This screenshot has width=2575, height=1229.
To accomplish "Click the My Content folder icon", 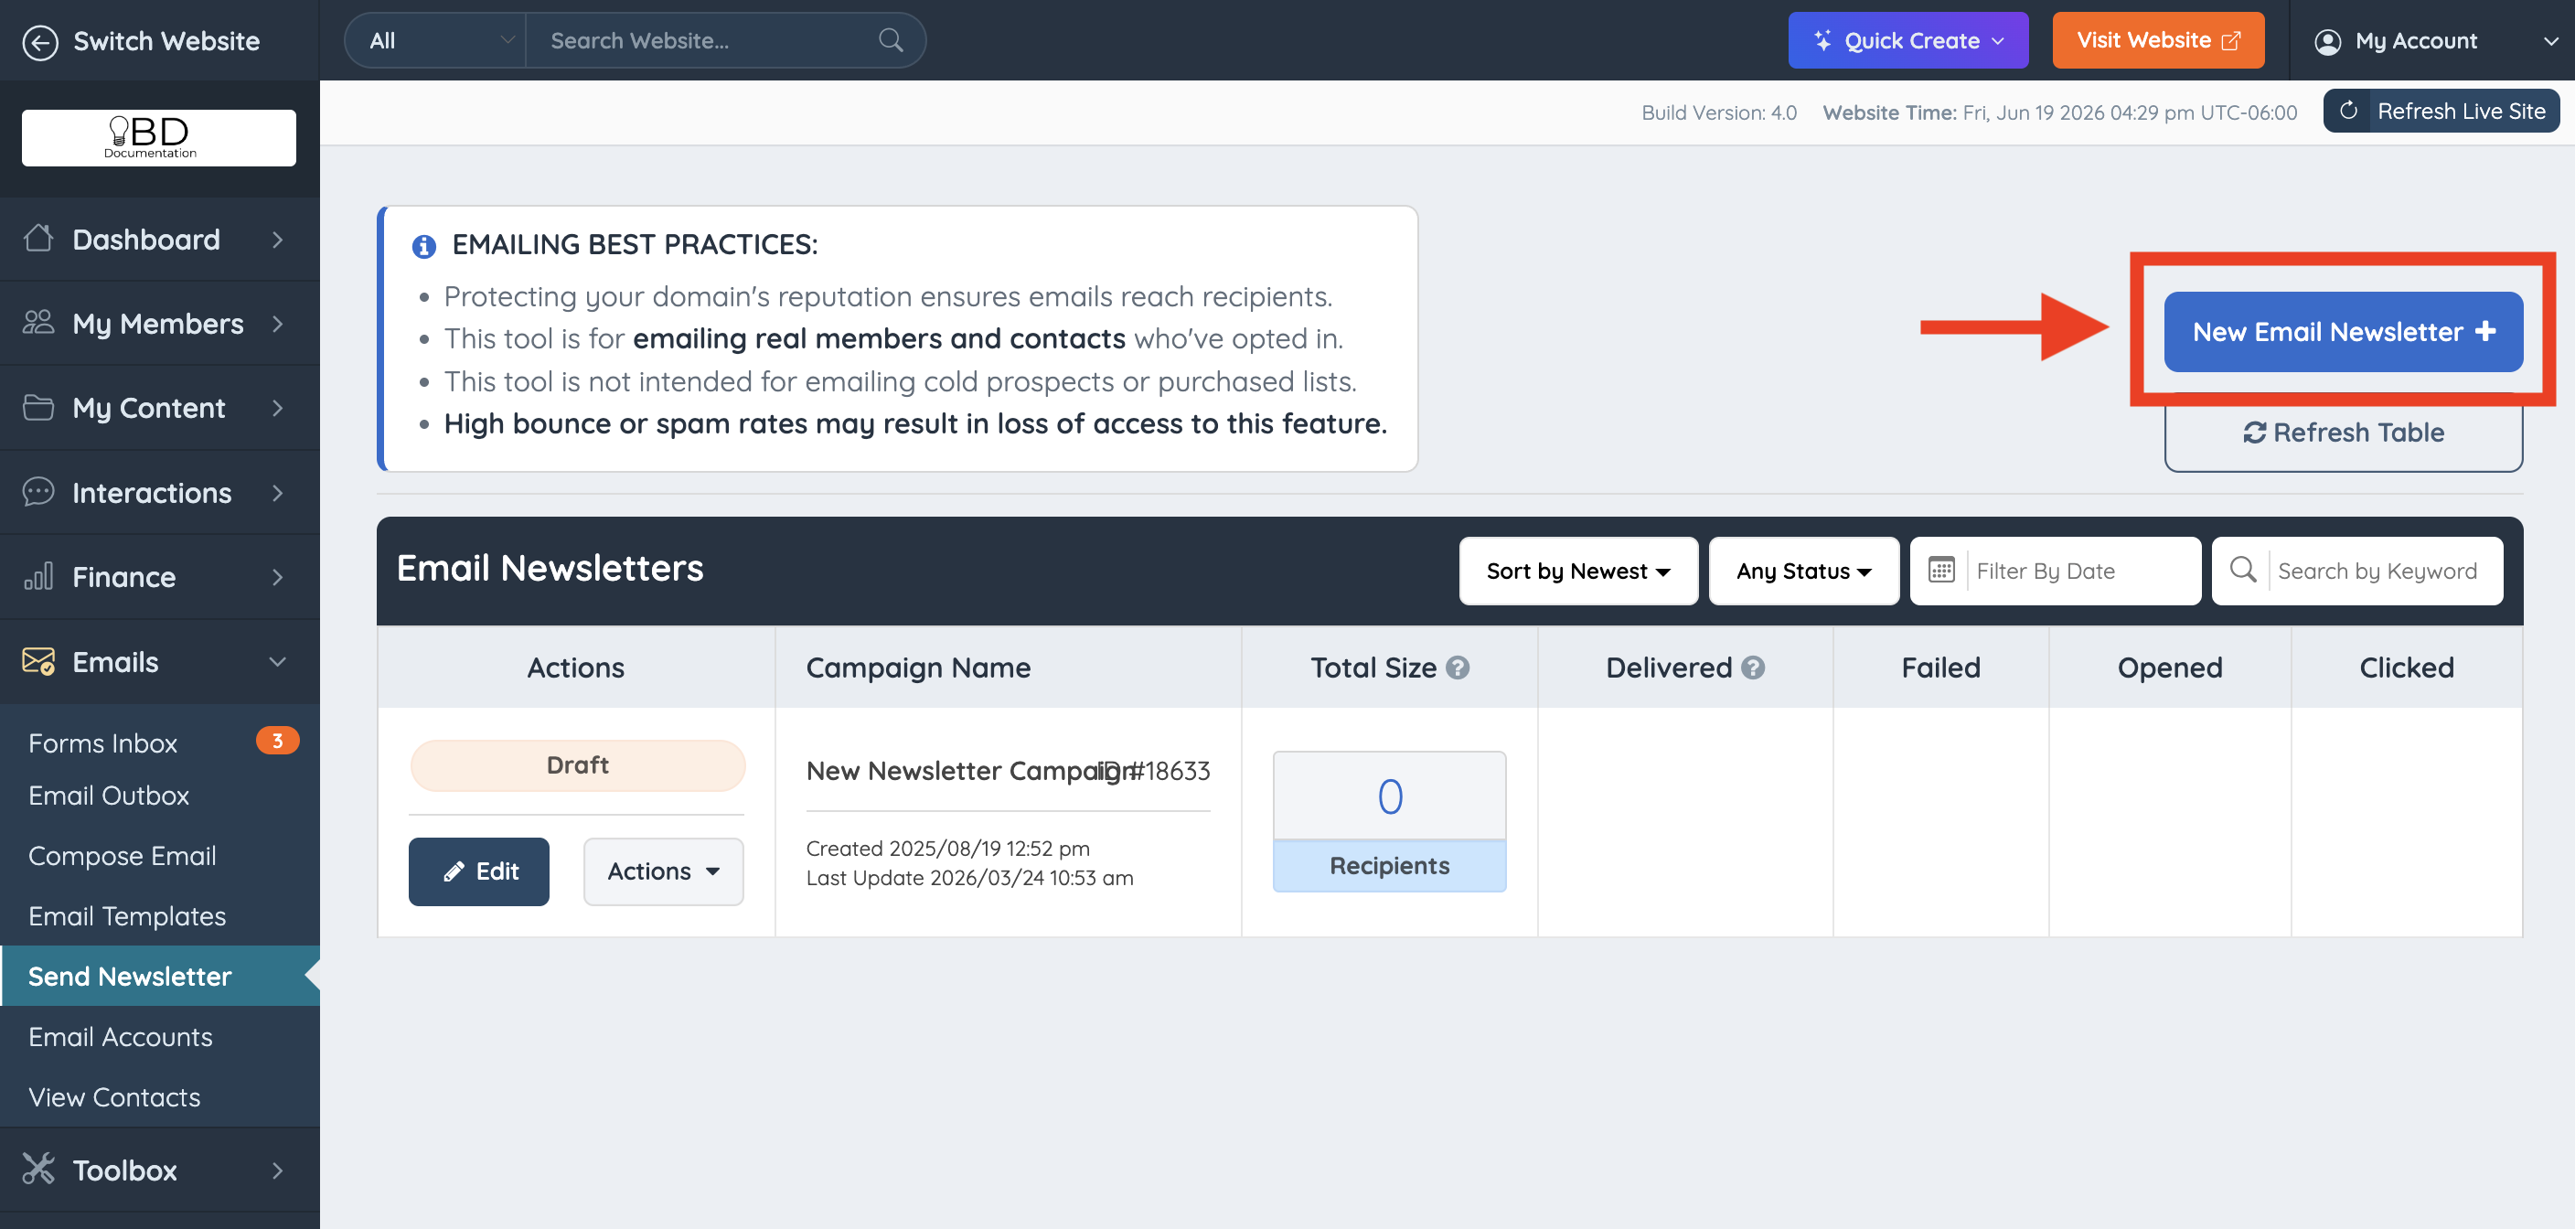I will pyautogui.click(x=38, y=407).
